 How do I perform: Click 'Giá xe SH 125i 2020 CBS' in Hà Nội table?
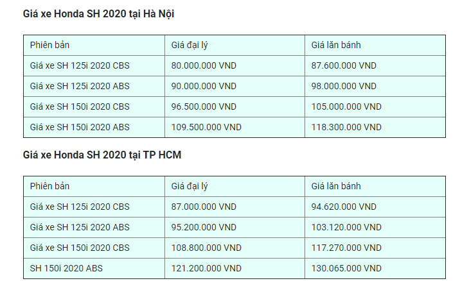click(x=80, y=65)
